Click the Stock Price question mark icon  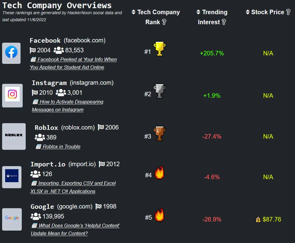pyautogui.click(x=288, y=12)
